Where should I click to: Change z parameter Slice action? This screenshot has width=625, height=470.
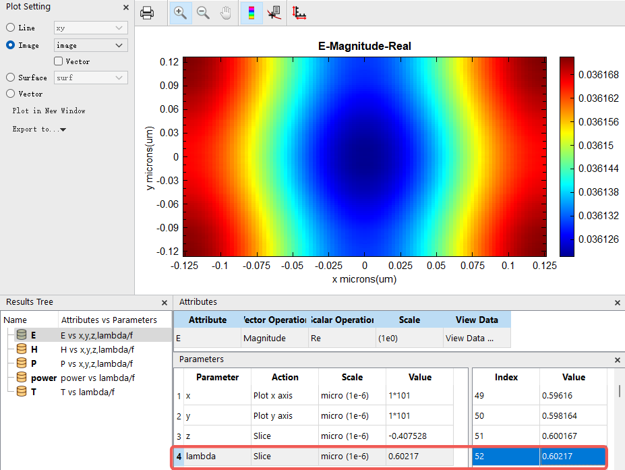click(285, 436)
